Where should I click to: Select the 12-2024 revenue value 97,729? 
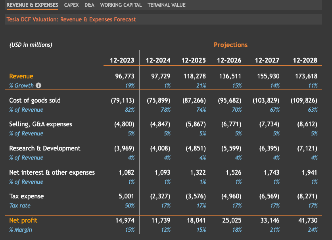[x=161, y=76]
